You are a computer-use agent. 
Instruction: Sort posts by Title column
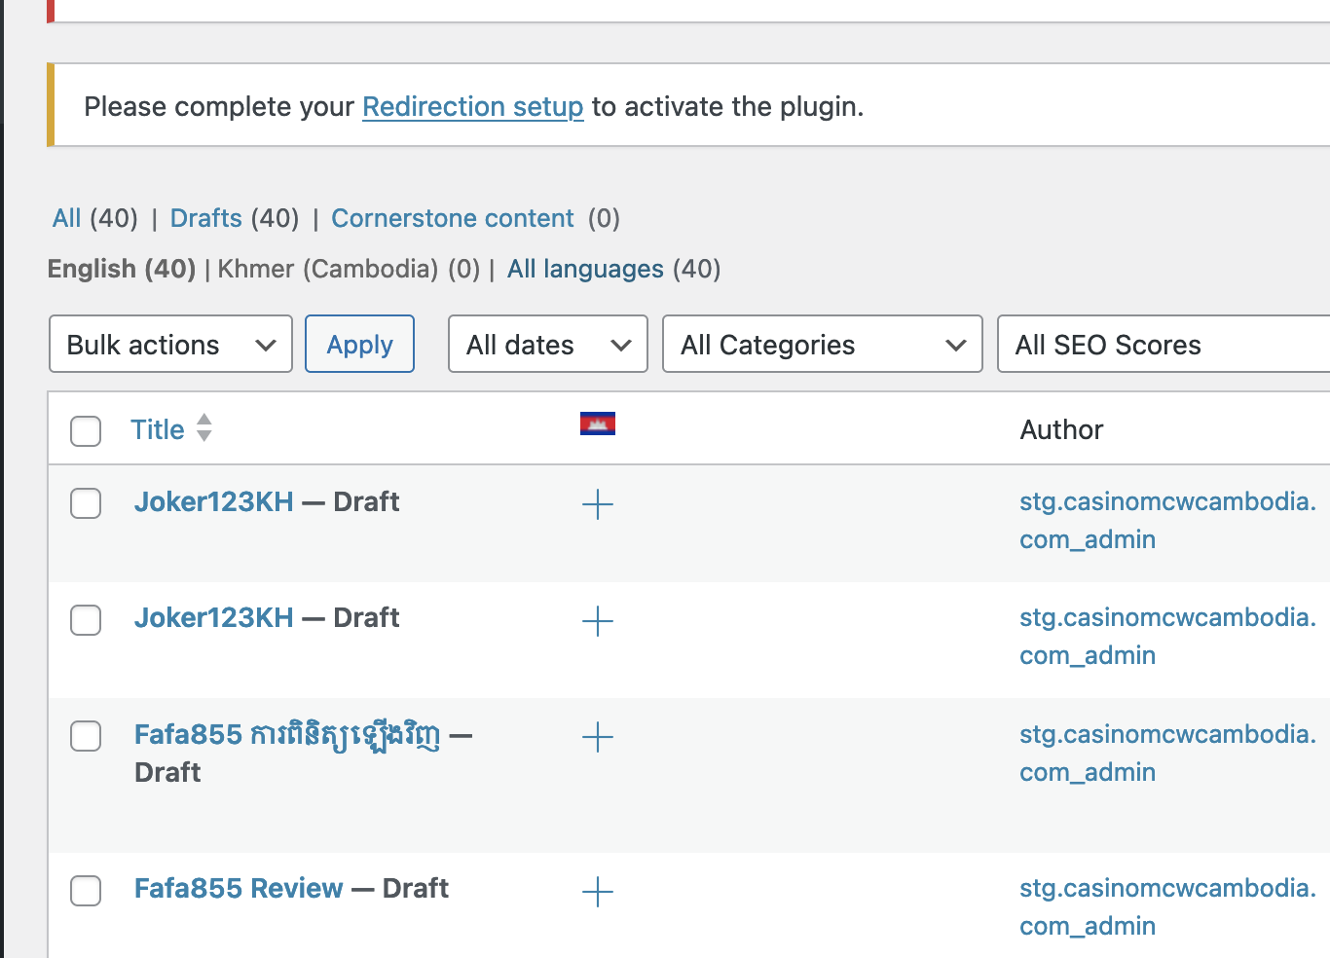coord(158,429)
